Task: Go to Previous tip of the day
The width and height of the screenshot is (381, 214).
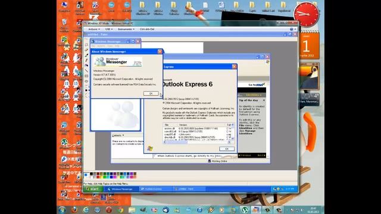Action: click(245, 155)
